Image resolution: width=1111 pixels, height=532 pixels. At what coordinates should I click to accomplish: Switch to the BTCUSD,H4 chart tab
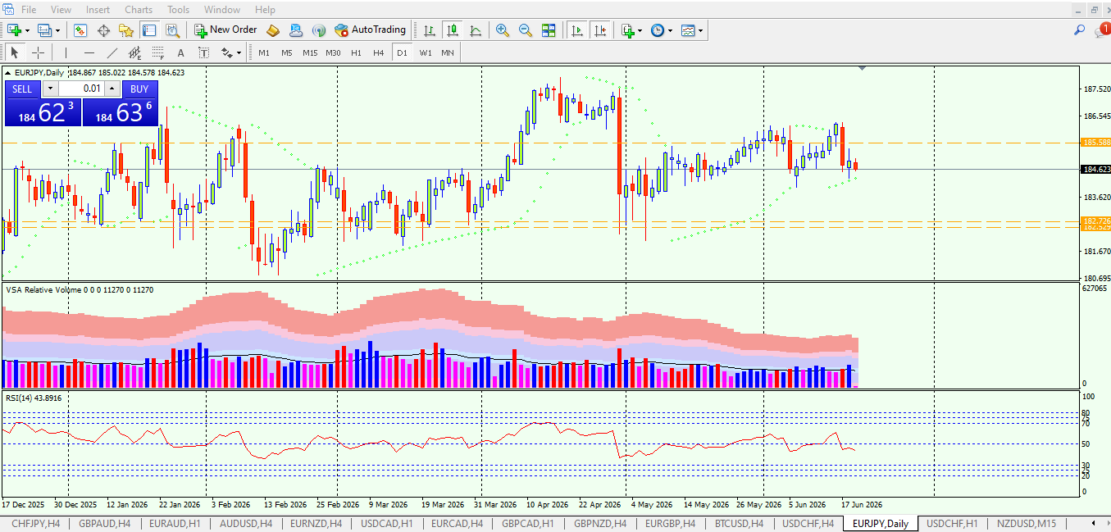tap(739, 523)
